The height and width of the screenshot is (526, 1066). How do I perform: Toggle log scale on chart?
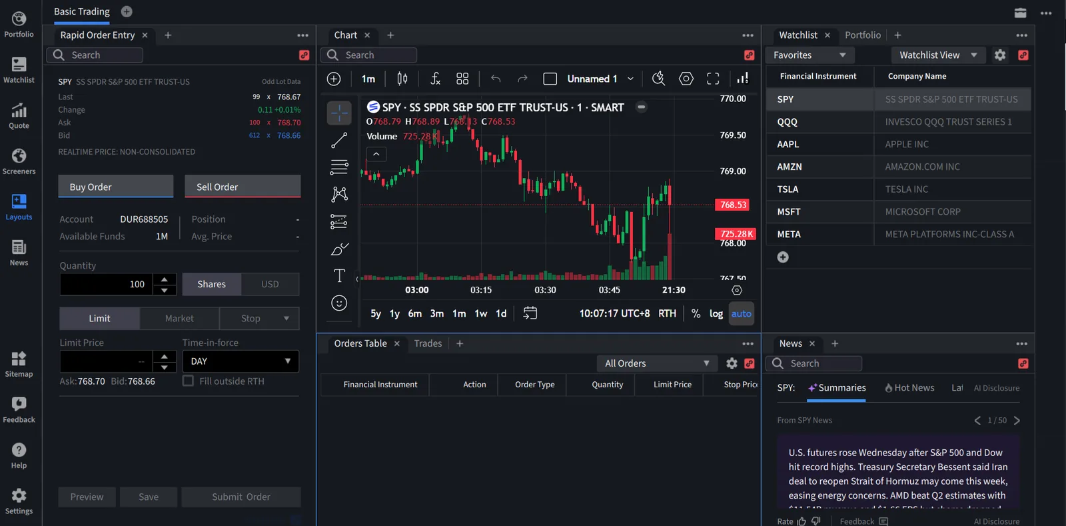pyautogui.click(x=716, y=313)
